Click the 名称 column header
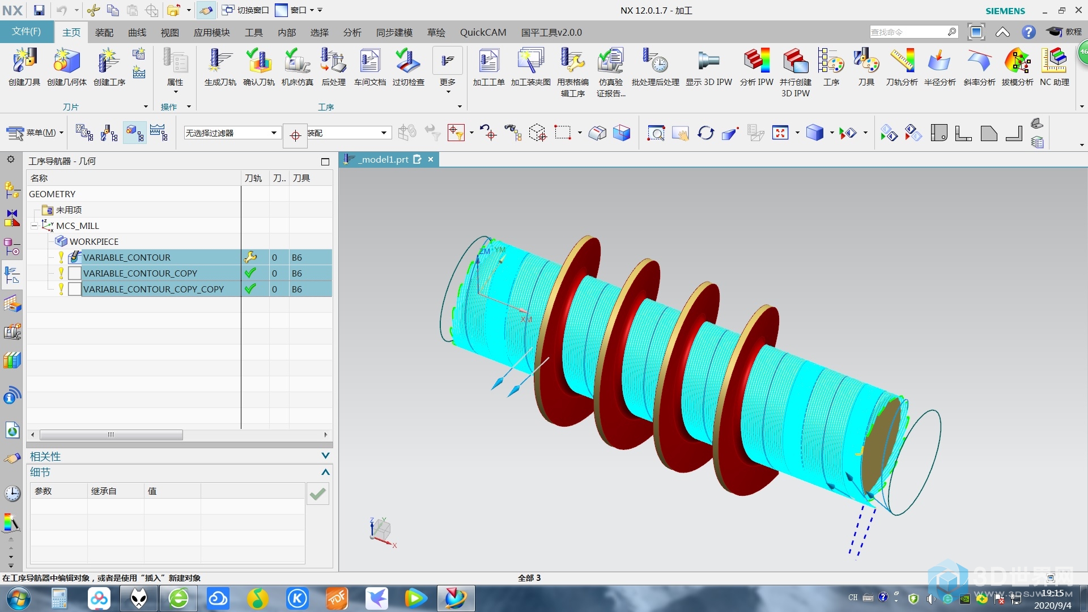Image resolution: width=1088 pixels, height=612 pixels. 134,178
